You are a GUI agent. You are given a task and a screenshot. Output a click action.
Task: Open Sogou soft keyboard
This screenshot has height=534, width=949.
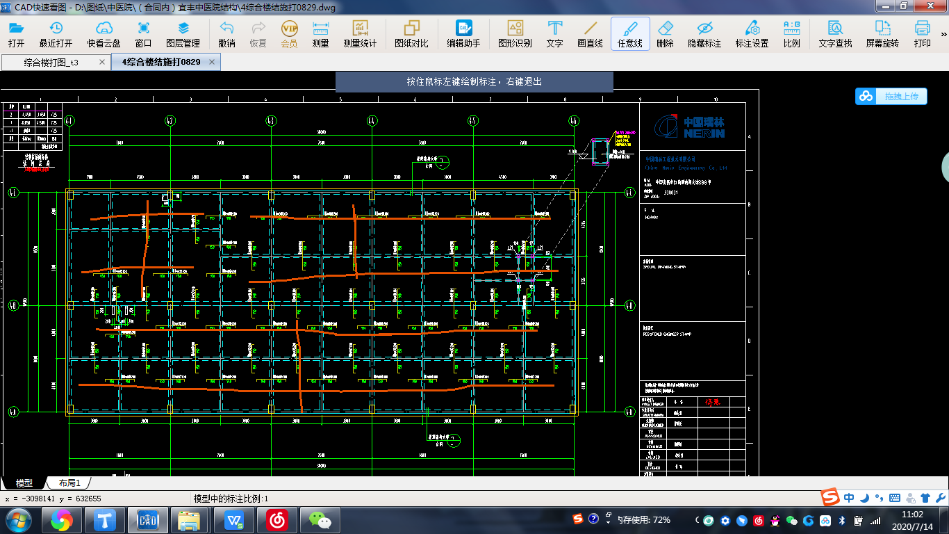(x=895, y=498)
